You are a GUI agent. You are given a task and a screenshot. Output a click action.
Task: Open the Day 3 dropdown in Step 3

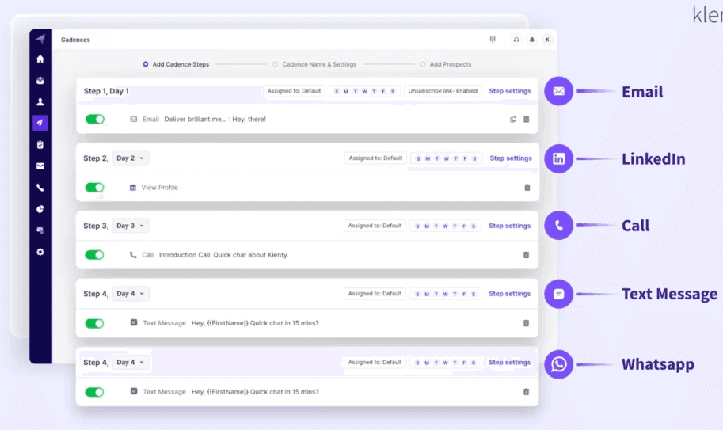[x=131, y=226]
